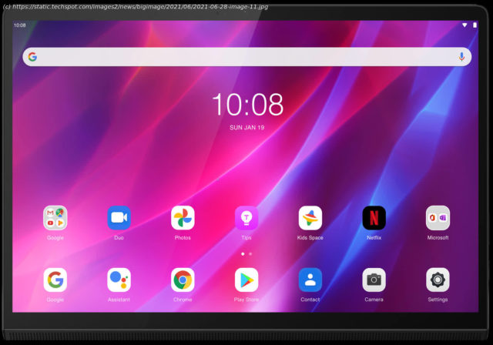Launch Chrome browser
Viewport: 493px width, 345px height.
point(183,280)
